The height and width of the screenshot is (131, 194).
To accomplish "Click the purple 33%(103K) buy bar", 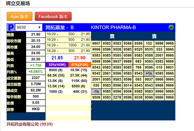I will coord(57,64).
